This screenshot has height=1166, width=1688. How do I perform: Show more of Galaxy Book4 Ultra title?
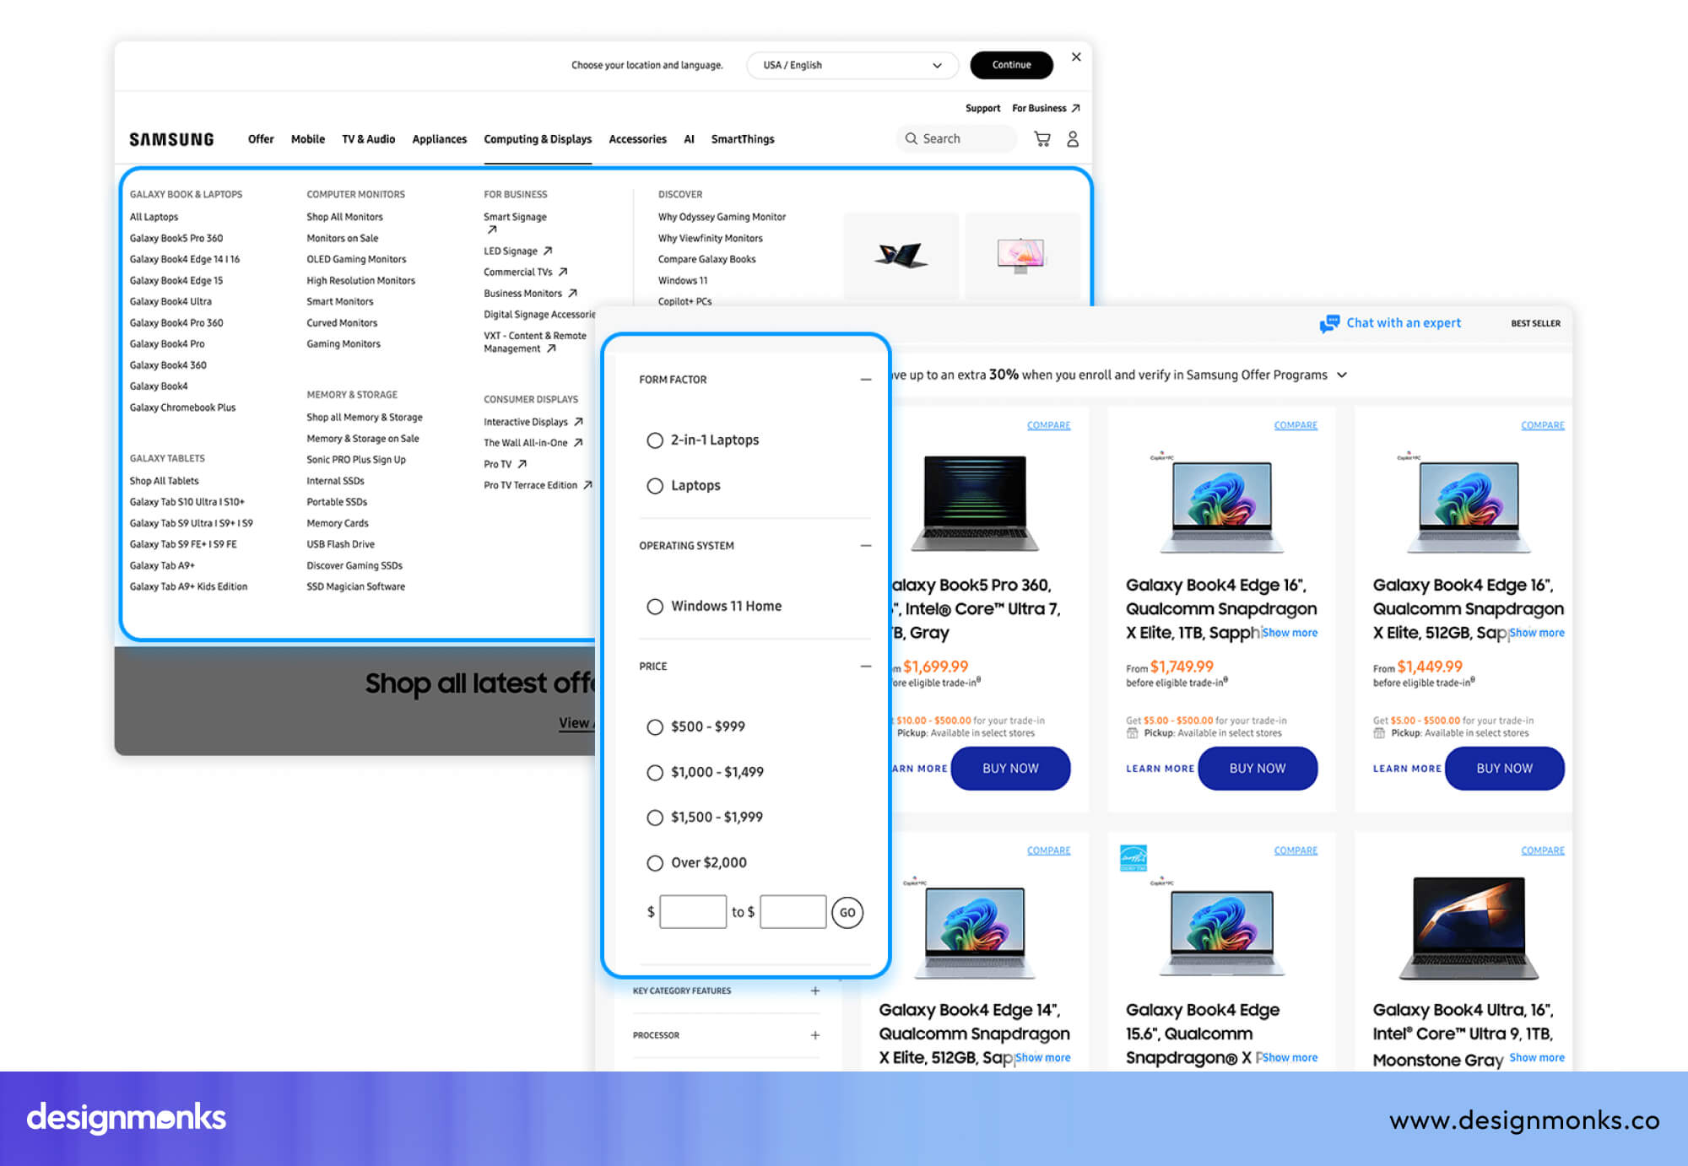pos(1536,1058)
